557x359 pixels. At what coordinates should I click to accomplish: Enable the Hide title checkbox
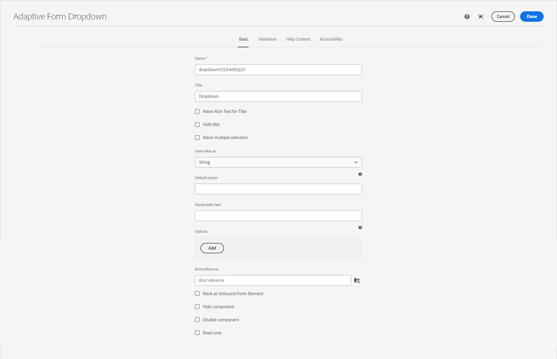click(197, 125)
